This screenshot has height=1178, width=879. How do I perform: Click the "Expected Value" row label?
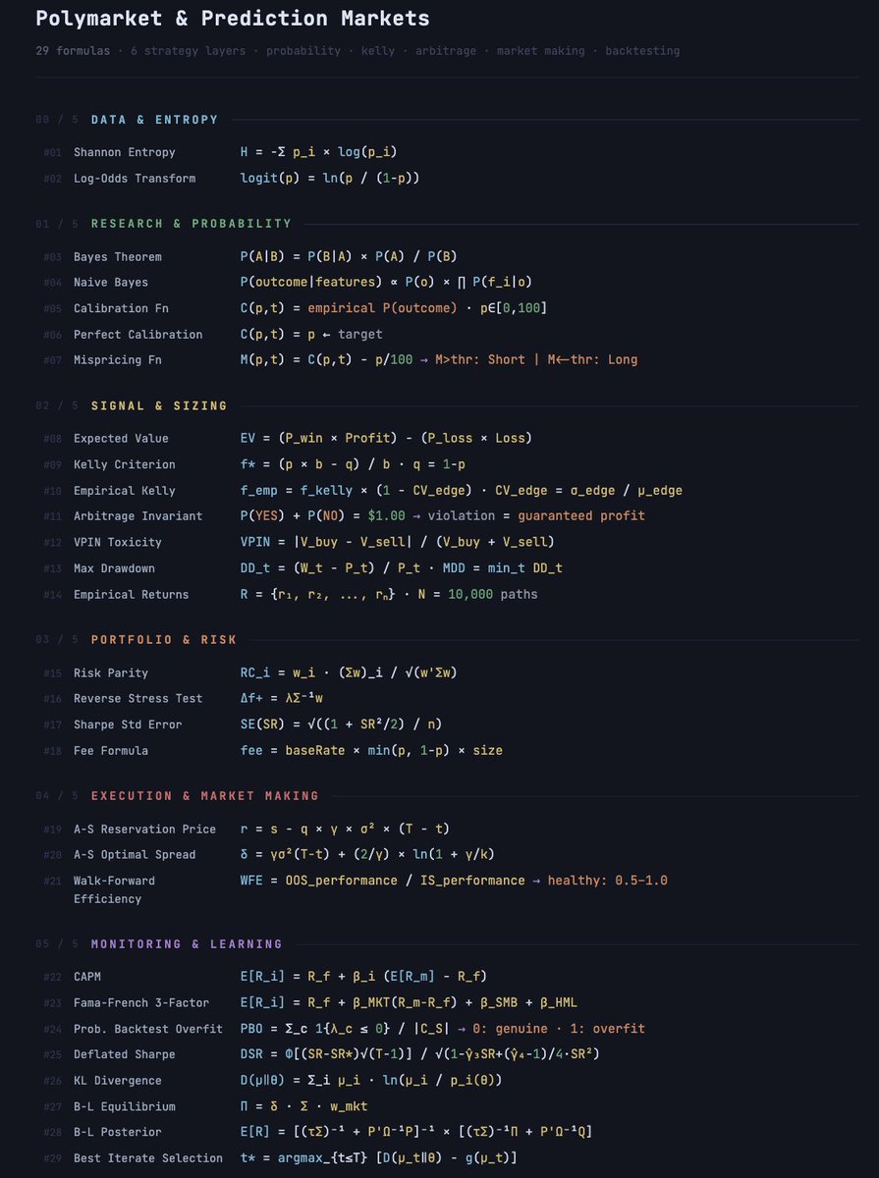point(121,438)
